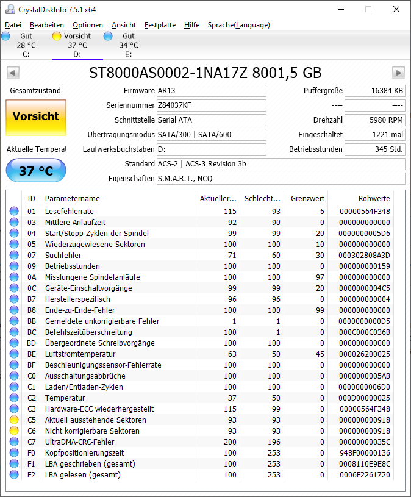Click the status icon for Herstellerspezifisch row

coord(14,299)
